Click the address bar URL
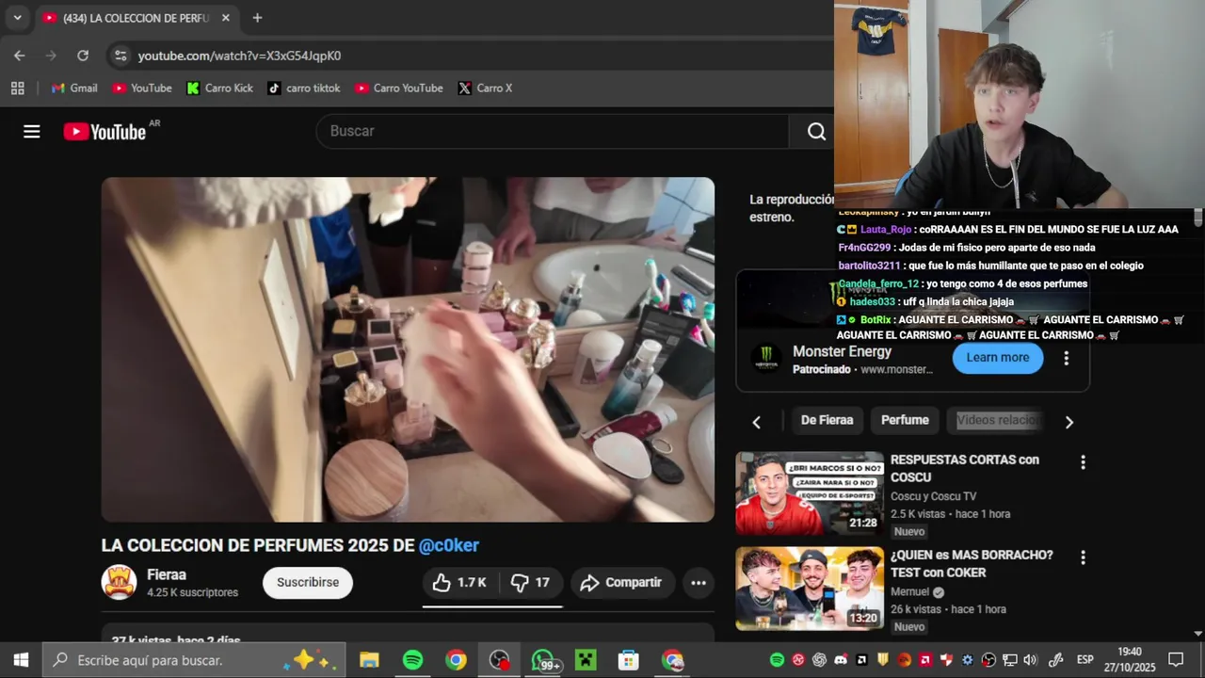1205x678 pixels. (239, 56)
